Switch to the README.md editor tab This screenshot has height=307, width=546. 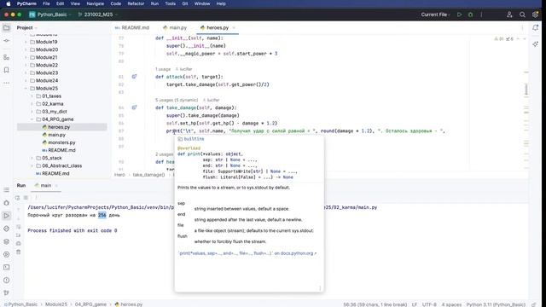(x=132, y=28)
